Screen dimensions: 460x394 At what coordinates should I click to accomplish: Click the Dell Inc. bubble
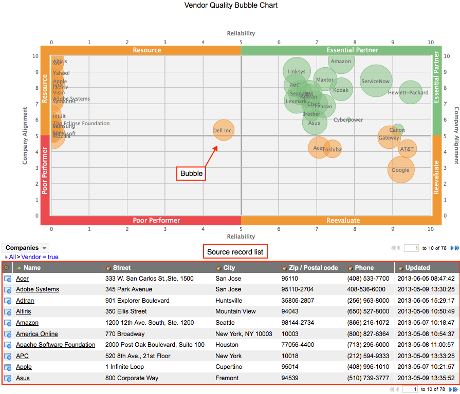click(x=223, y=130)
